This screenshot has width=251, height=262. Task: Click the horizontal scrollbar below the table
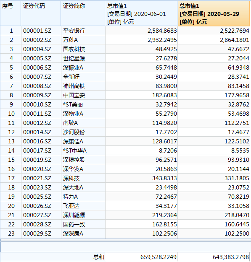click(125, 240)
